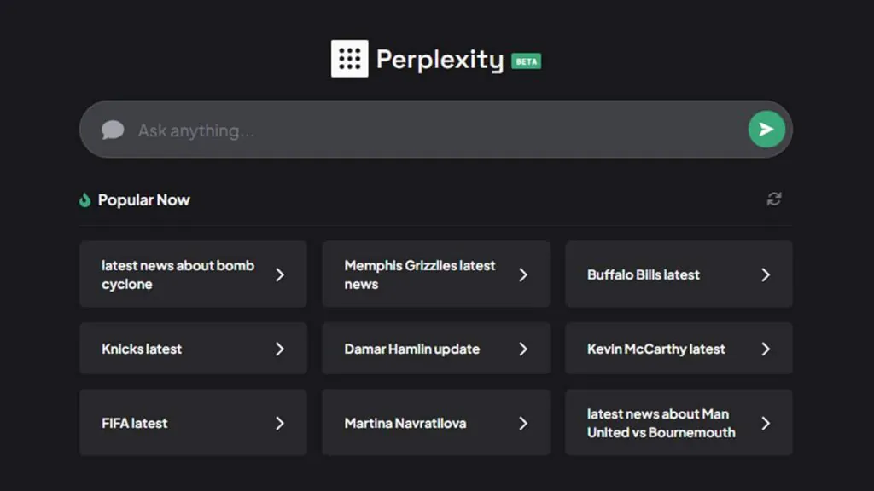Click the green BETA badge
Viewport: 874px width, 491px height.
pyautogui.click(x=526, y=61)
